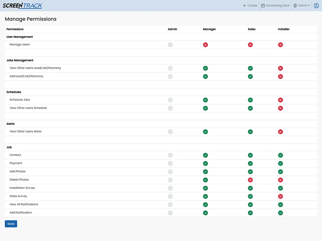Click the user profile avatar icon
The width and height of the screenshot is (322, 241).
coord(316,6)
